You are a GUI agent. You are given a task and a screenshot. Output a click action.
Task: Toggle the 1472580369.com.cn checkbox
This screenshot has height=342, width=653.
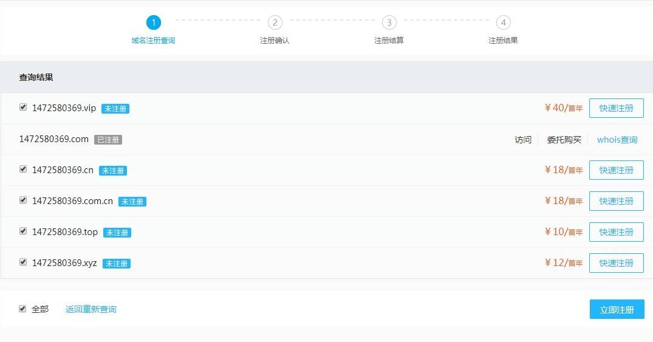pos(23,200)
